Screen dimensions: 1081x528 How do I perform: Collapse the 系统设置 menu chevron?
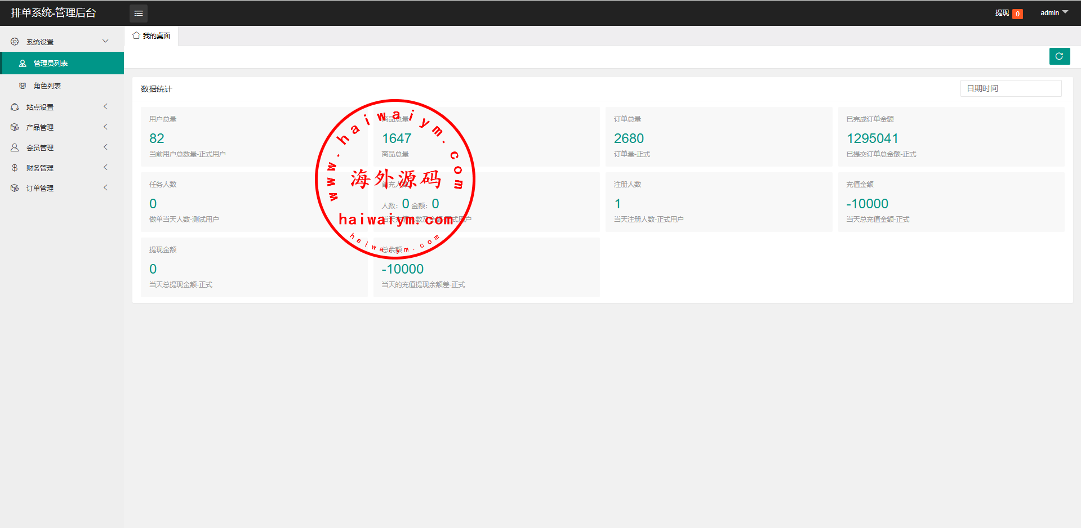[105, 41]
